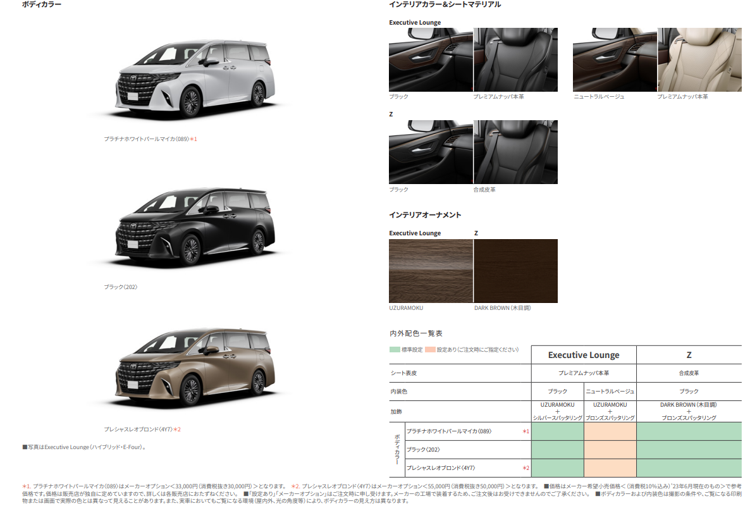Image resolution: width=750 pixels, height=513 pixels.
Task: Click the インテリアオーナメント heading
Action: click(x=425, y=215)
